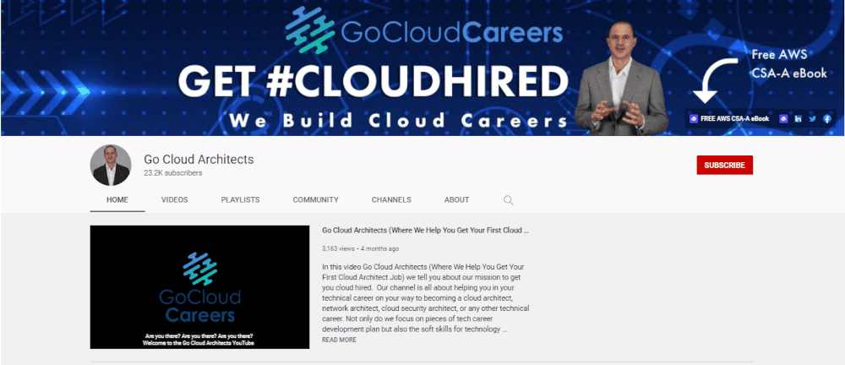845x365 pixels.
Task: Click the video description paragraph
Action: click(426, 298)
